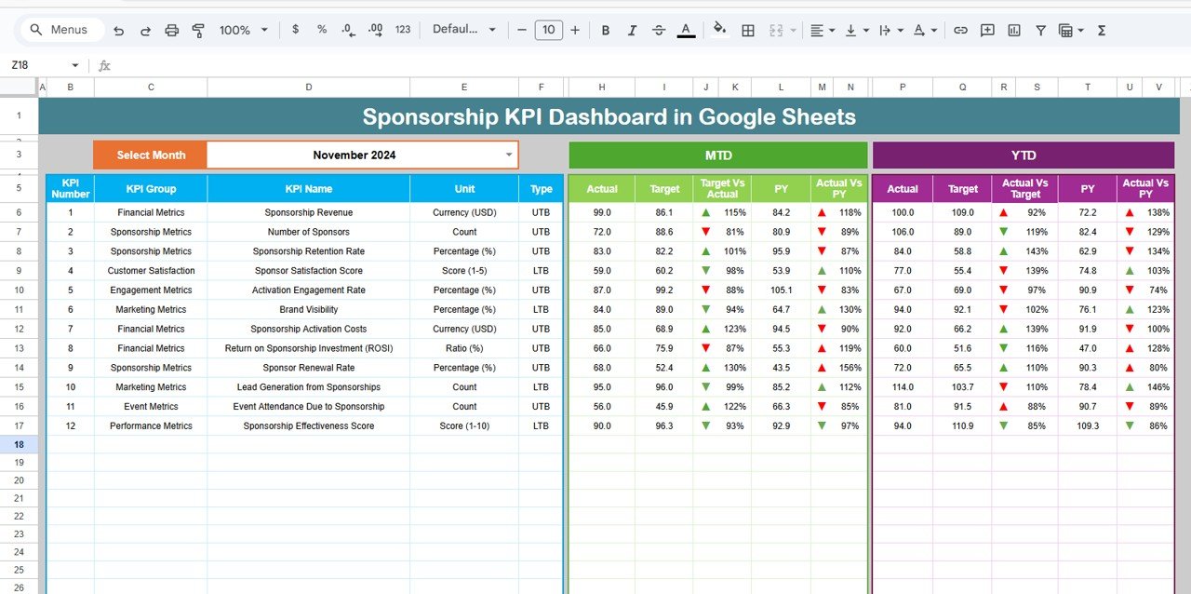Select the paint format tool
This screenshot has width=1191, height=594.
(198, 30)
